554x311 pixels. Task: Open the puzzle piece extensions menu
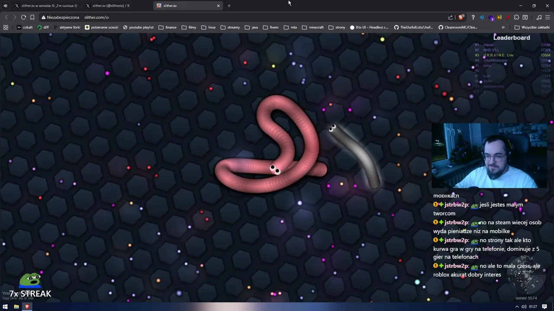[x=516, y=17]
